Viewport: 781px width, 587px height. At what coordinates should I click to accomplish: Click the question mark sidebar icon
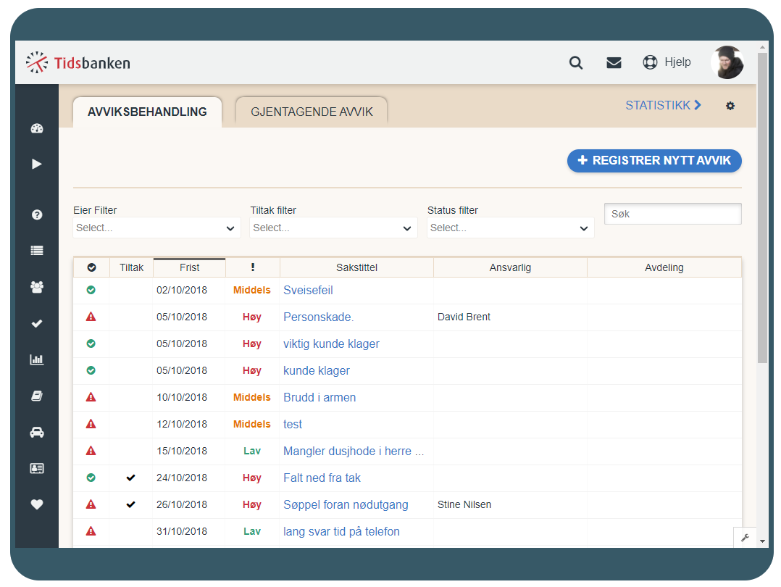click(x=37, y=215)
